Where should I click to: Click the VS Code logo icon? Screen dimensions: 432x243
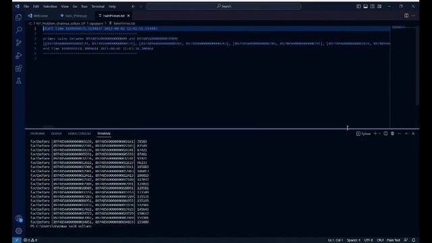tap(17, 6)
